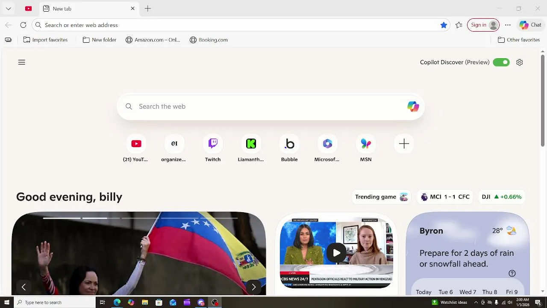Open Microsoft Store from taskbar
Image resolution: width=547 pixels, height=308 pixels.
[159, 302]
